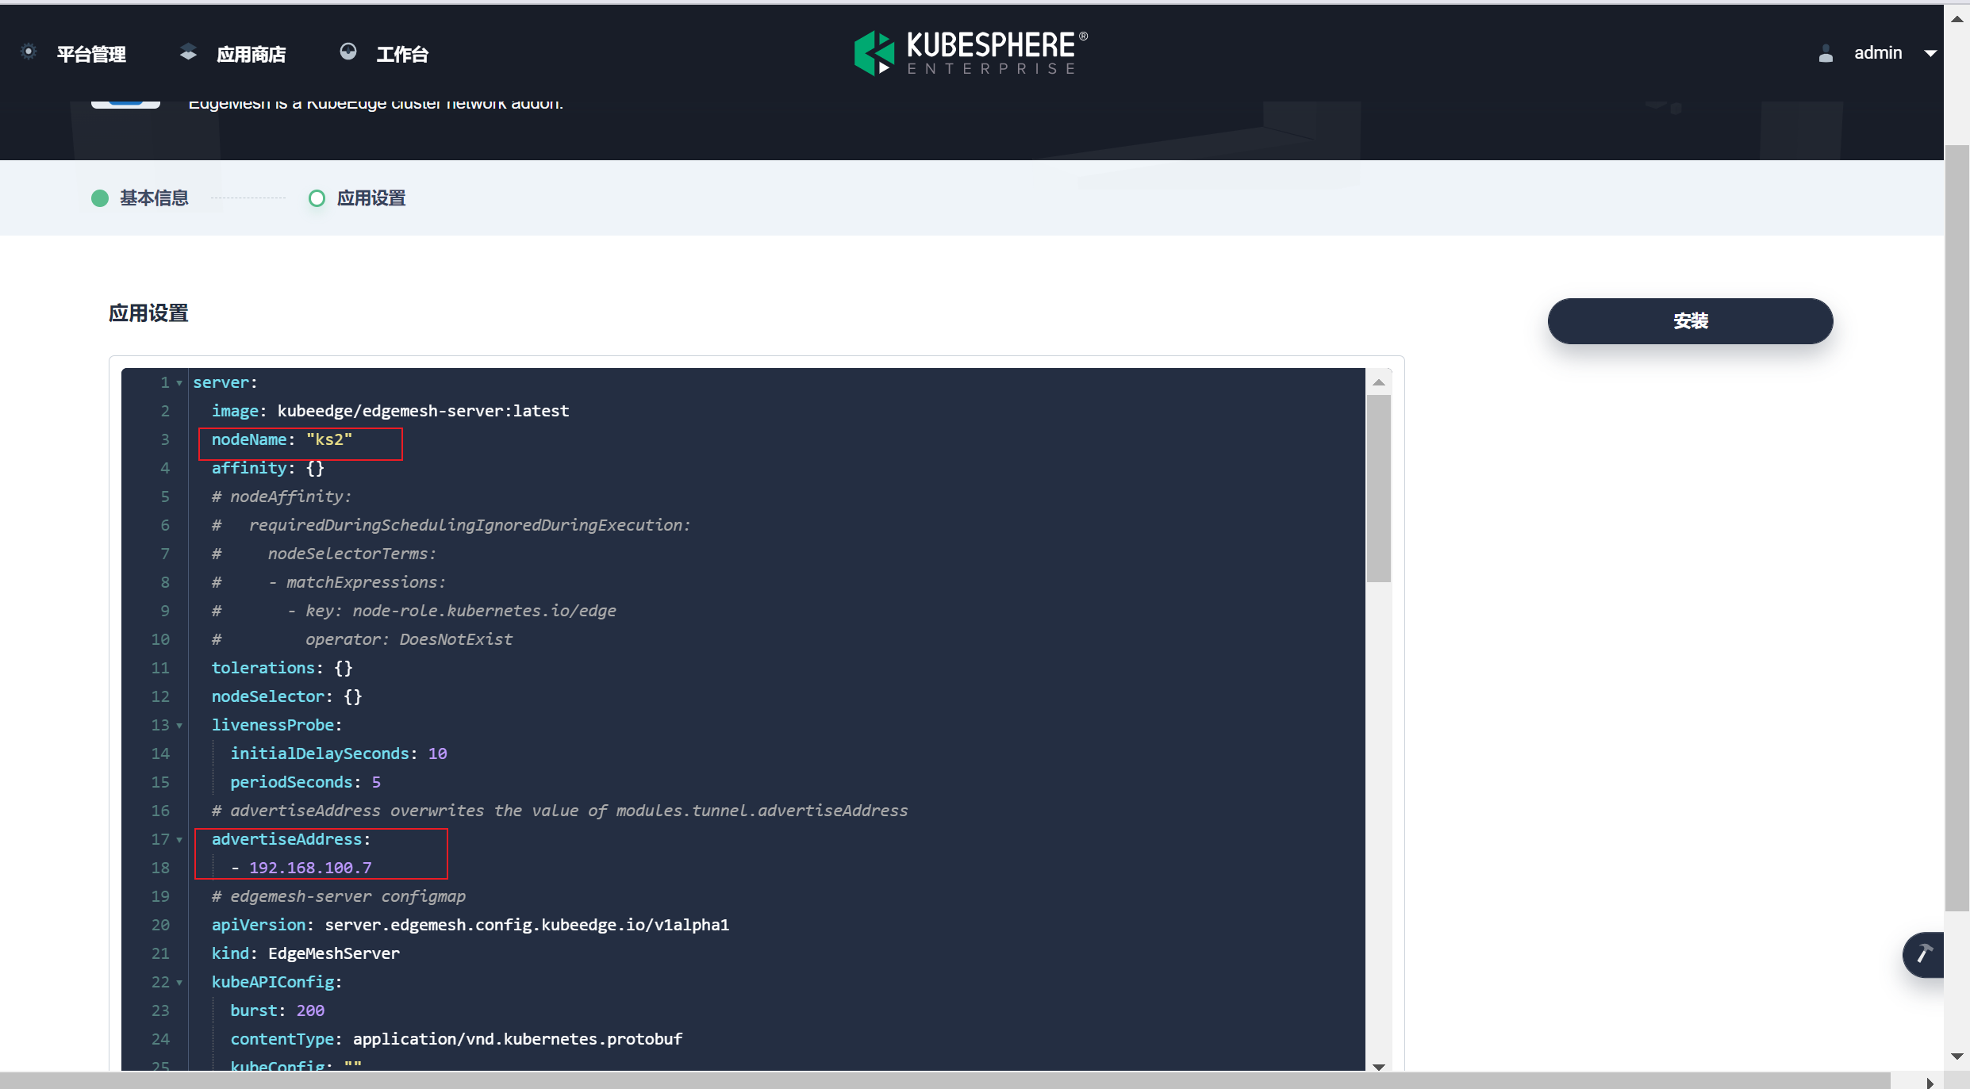Click editor scrollbar up arrow

pyautogui.click(x=1379, y=382)
